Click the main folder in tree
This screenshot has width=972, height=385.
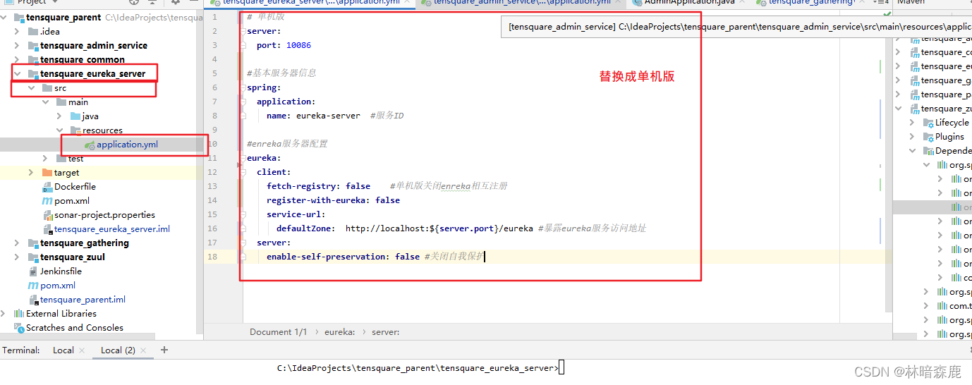pyautogui.click(x=78, y=102)
